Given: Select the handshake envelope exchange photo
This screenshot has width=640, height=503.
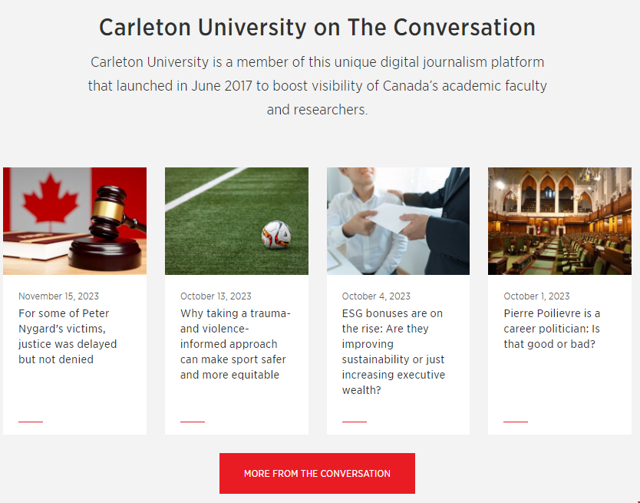Looking at the screenshot, I should tap(398, 221).
